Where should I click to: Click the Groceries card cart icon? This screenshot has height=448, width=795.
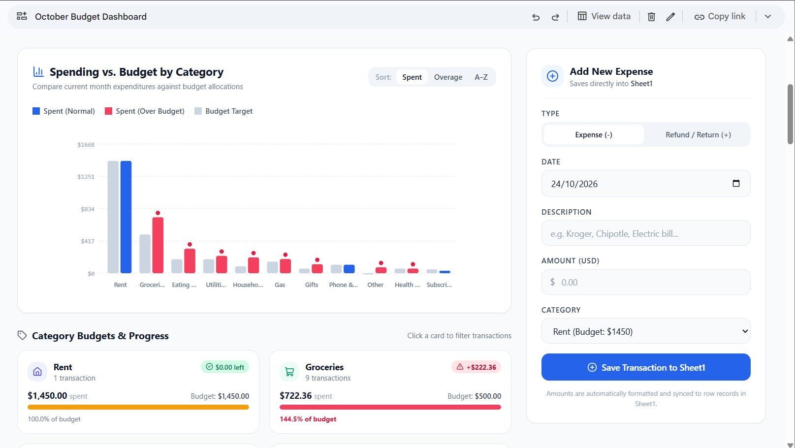[289, 372]
